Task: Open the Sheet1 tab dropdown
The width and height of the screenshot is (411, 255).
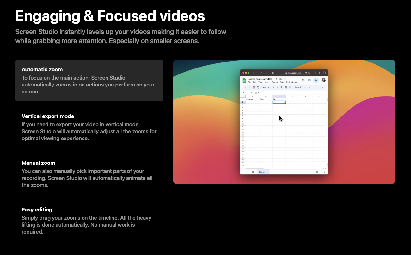Action: tap(267, 172)
